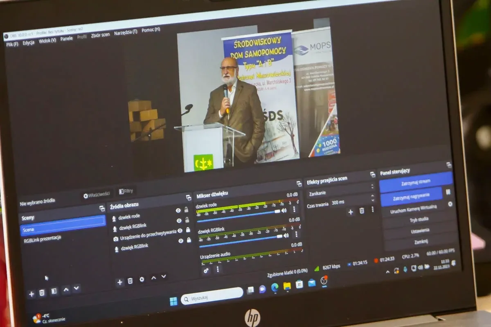Open advanced audio properties gear in mixer
The width and height of the screenshot is (491, 327).
click(x=206, y=270)
